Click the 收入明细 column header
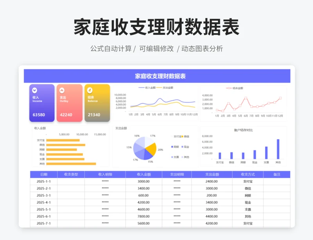Image resolution: width=313 pixels, height=240 pixels. (x=105, y=175)
